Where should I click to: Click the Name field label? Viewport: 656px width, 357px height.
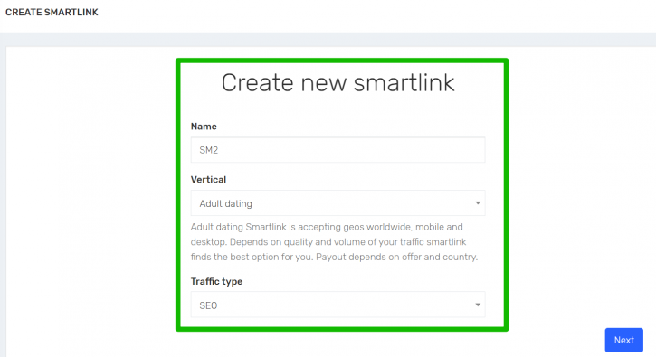pyautogui.click(x=204, y=127)
